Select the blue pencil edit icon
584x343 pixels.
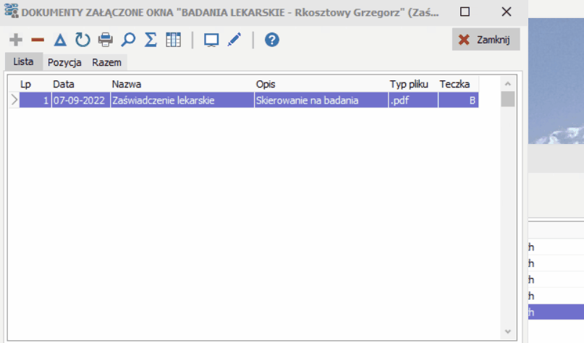[x=234, y=40]
